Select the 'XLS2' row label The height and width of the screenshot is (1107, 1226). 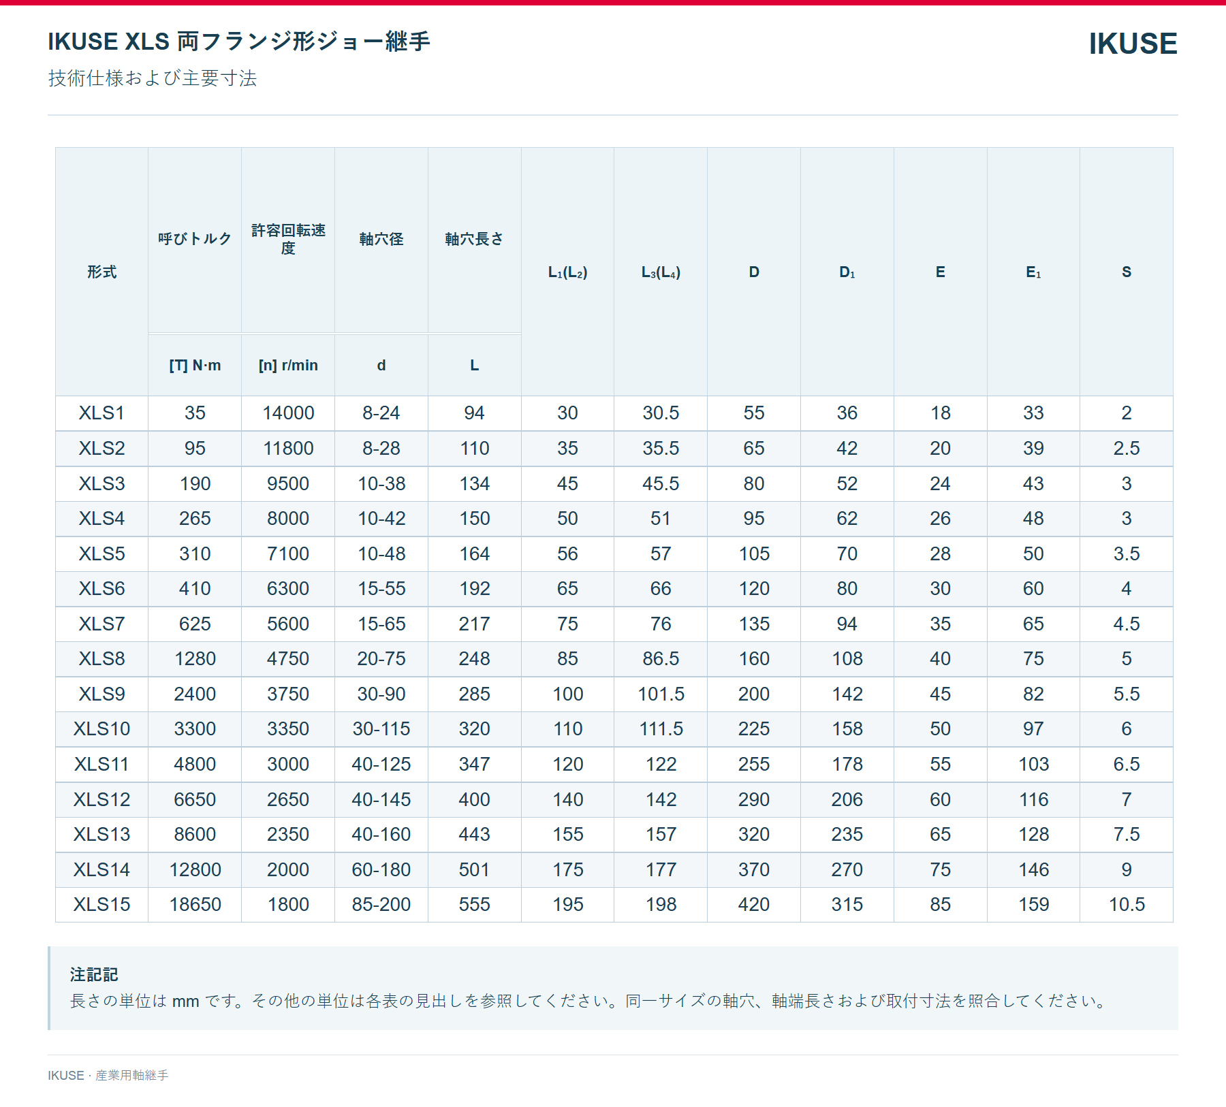click(101, 448)
